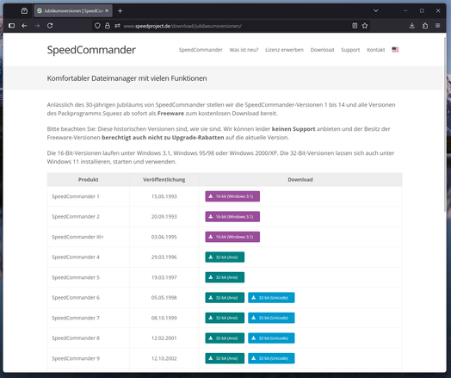Open tracking protection shield icon
The image size is (451, 378).
[97, 26]
